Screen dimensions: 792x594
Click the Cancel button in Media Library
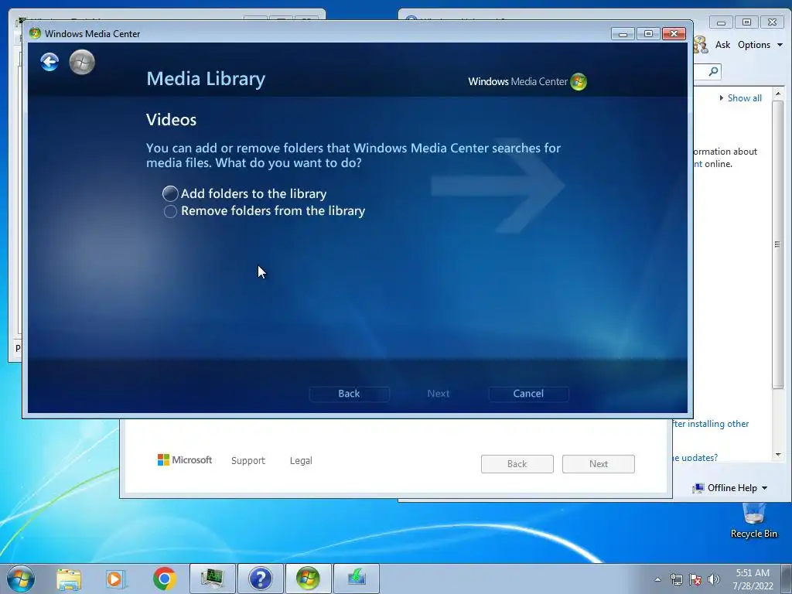[x=528, y=394]
